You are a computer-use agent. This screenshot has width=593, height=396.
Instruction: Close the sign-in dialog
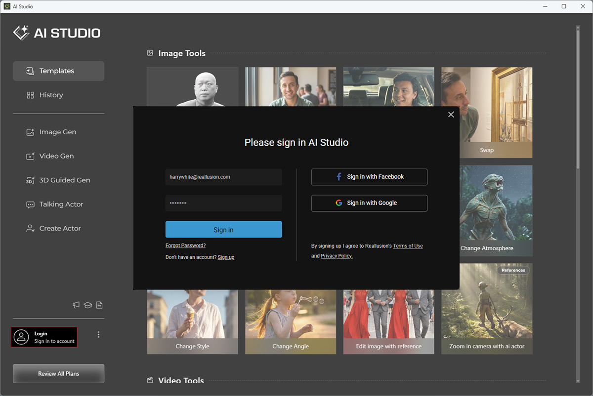point(451,115)
